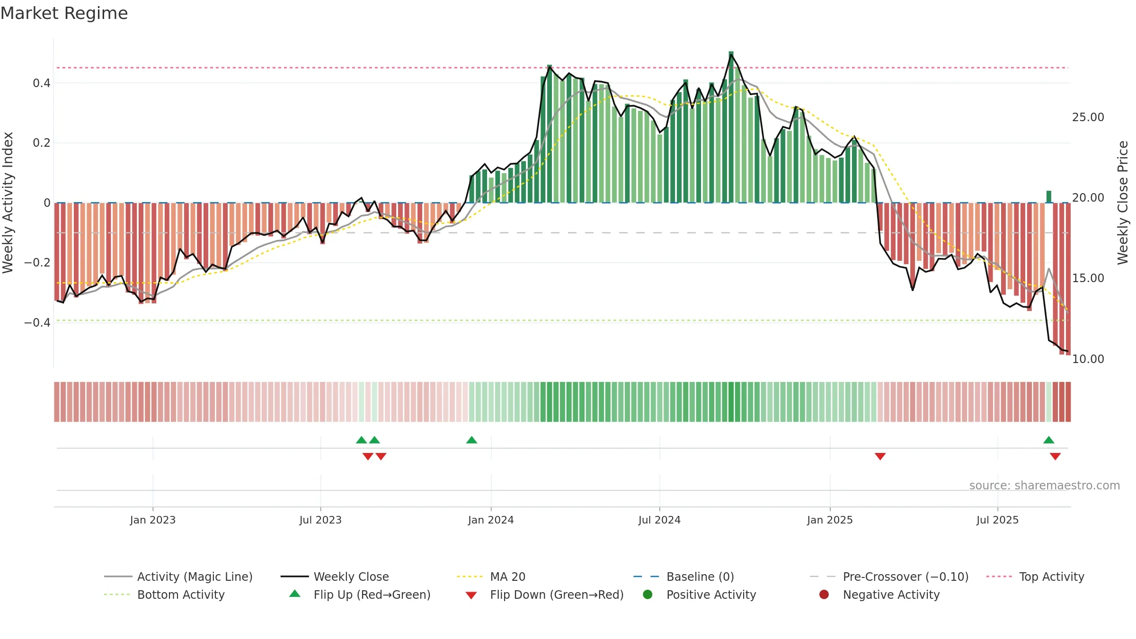
Task: Click the Negative Activity red legend dot
Action: [x=824, y=595]
